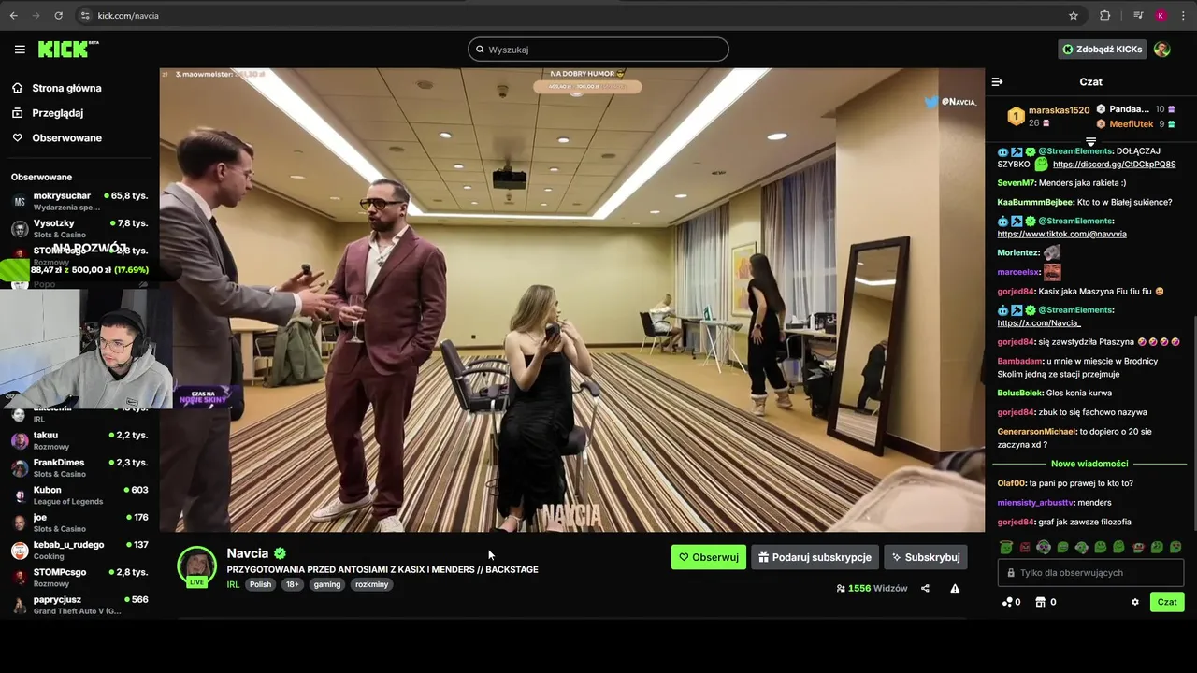This screenshot has width=1197, height=673.
Task: Open followed channel joe
Action: (79, 523)
